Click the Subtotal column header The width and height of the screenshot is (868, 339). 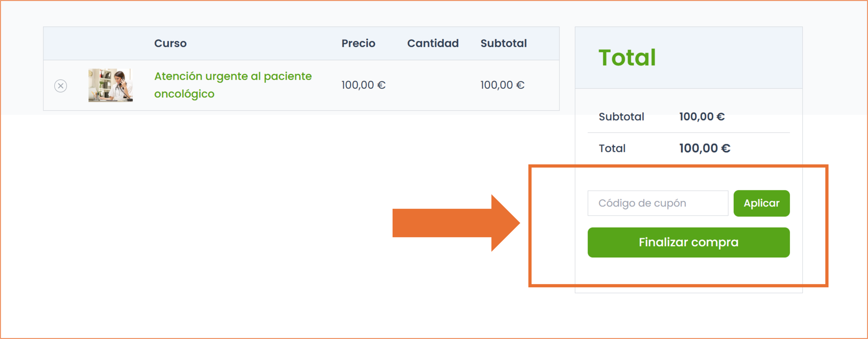503,43
